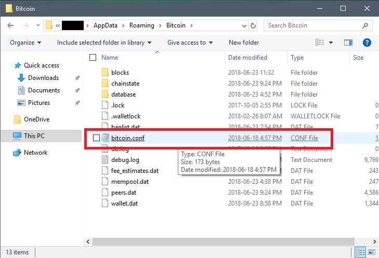Change view with the view layout icon

point(320,43)
